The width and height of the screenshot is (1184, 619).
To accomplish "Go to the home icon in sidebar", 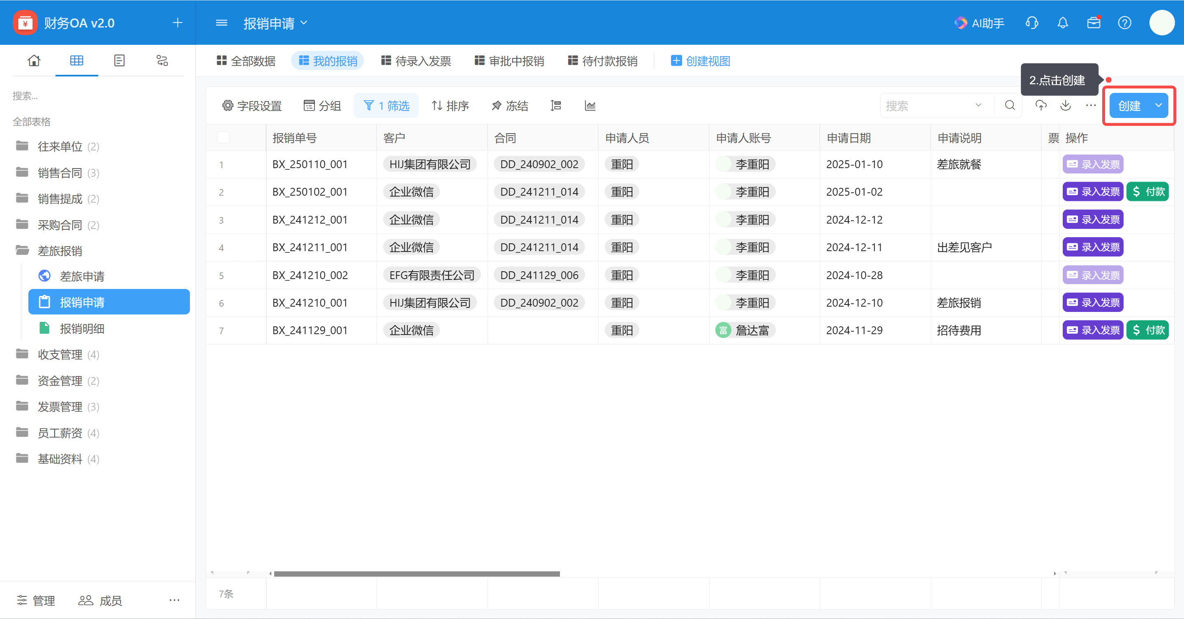I will click(34, 61).
